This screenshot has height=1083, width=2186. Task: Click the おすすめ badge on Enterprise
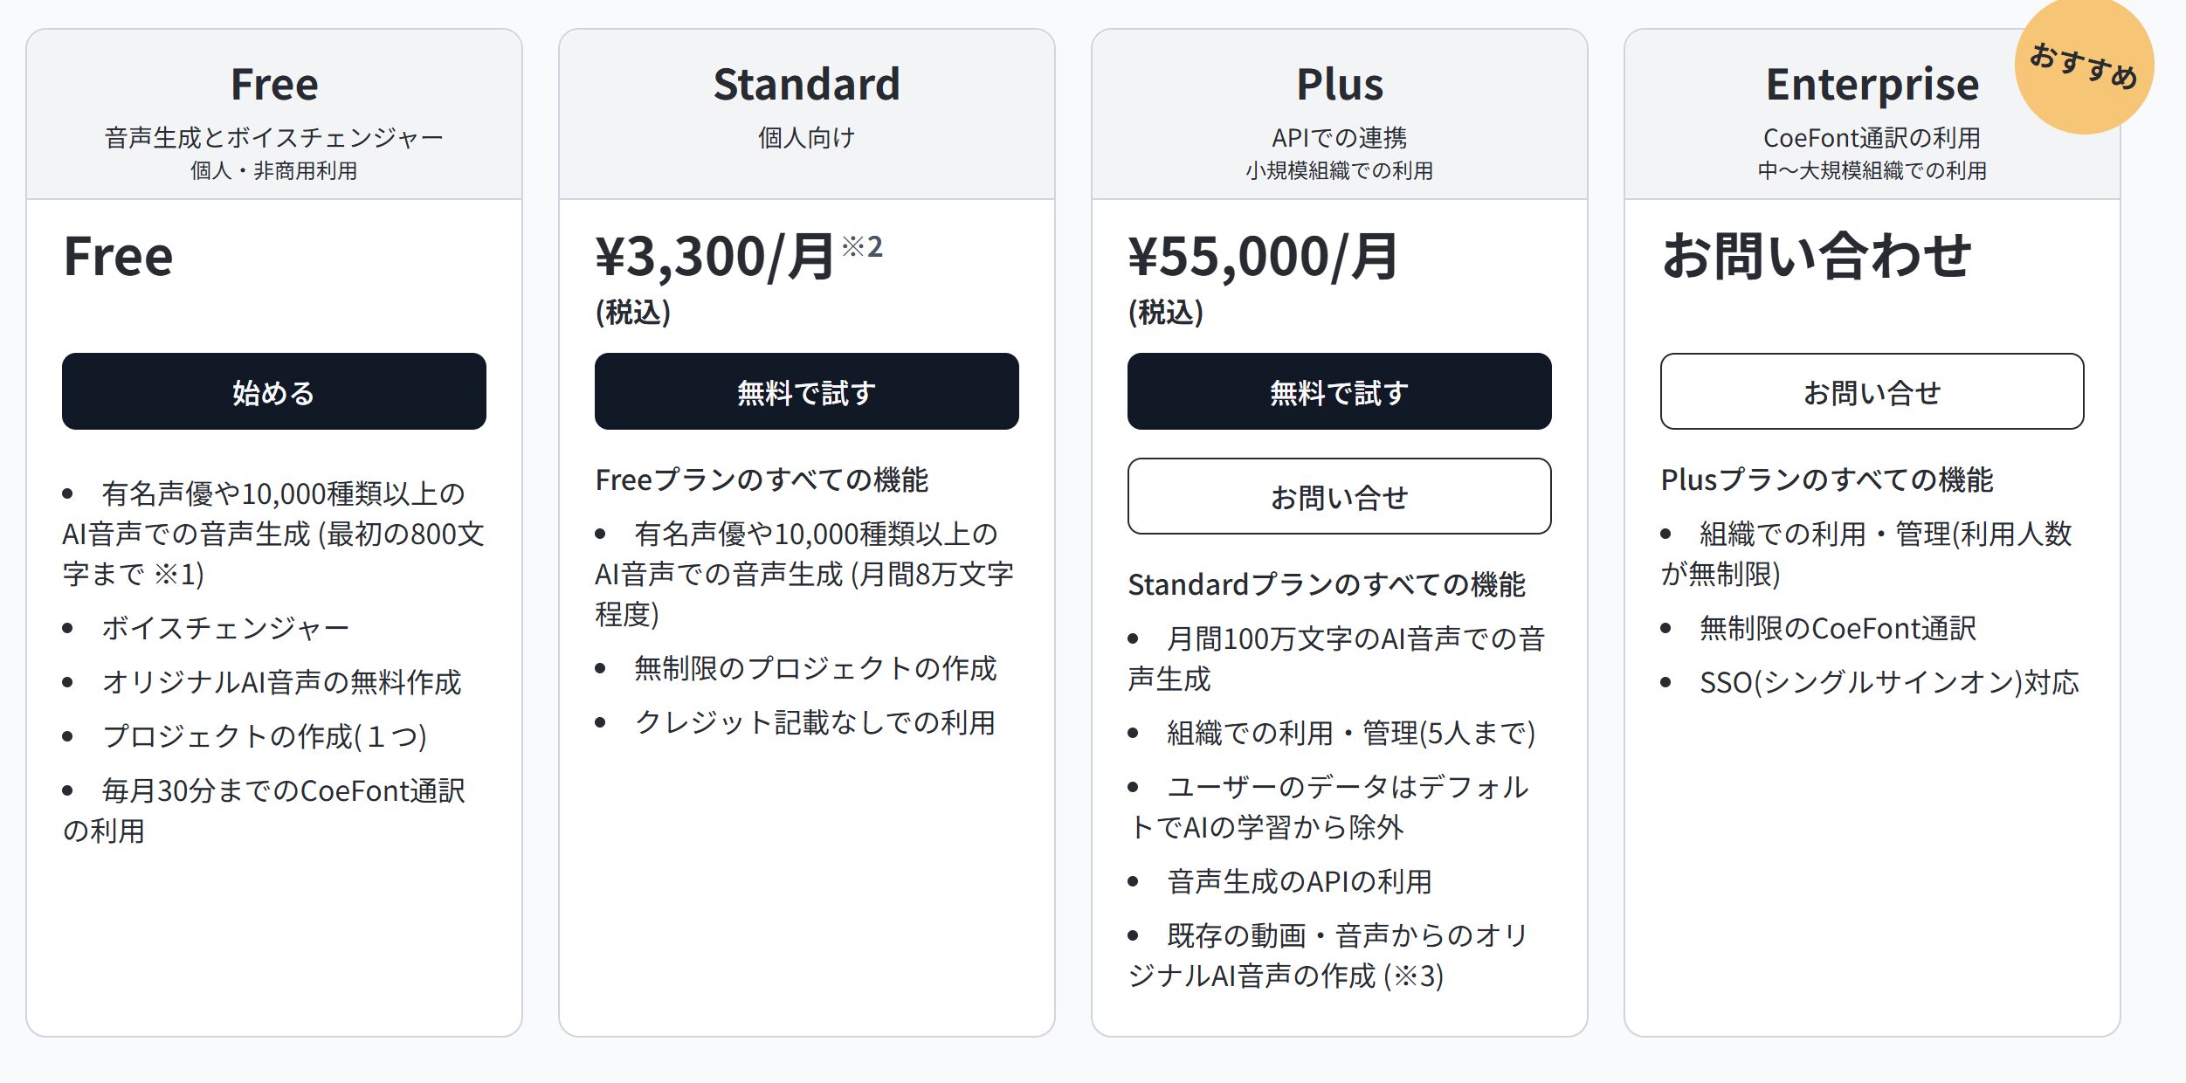[2084, 66]
